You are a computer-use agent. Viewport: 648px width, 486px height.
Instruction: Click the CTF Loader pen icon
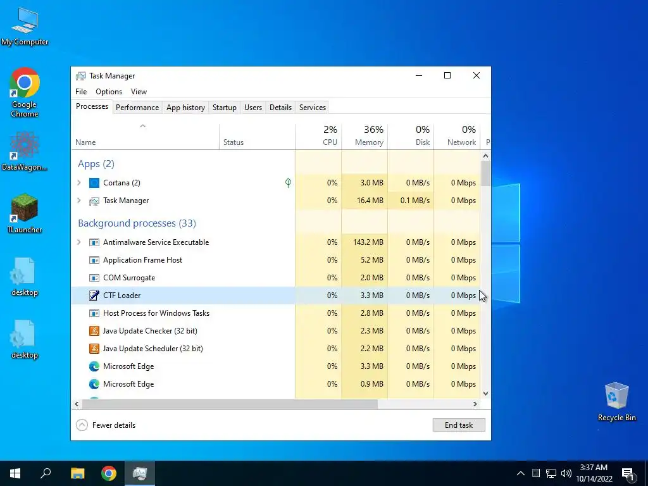click(94, 296)
